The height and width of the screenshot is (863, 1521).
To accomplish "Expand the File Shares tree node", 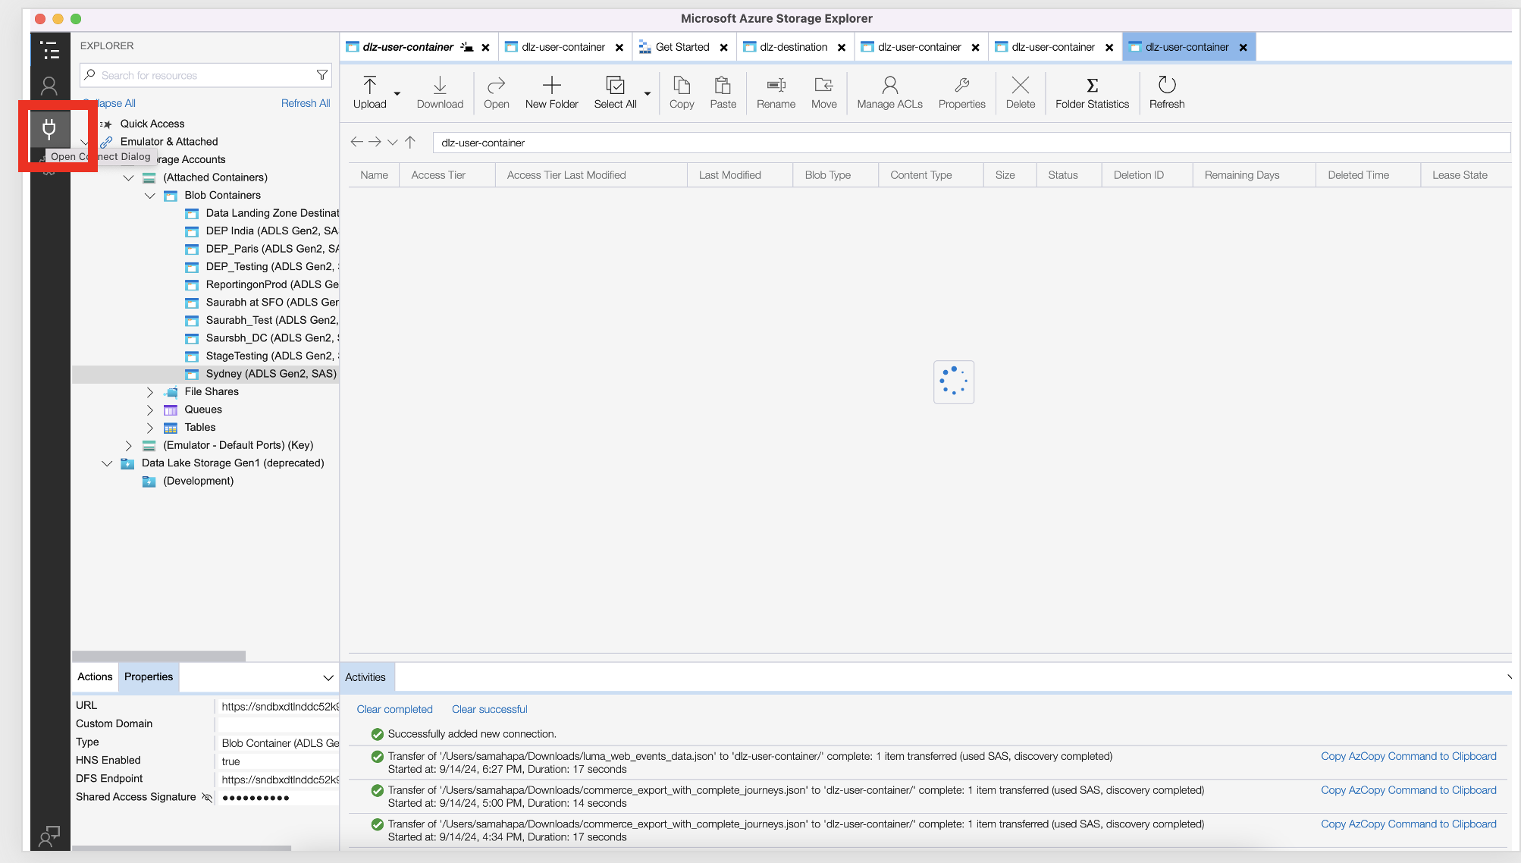I will click(x=150, y=392).
